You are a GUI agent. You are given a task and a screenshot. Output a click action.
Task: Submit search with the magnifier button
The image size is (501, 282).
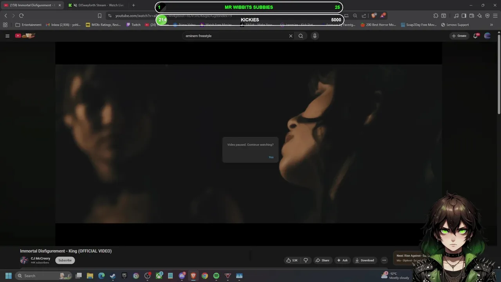point(301,36)
